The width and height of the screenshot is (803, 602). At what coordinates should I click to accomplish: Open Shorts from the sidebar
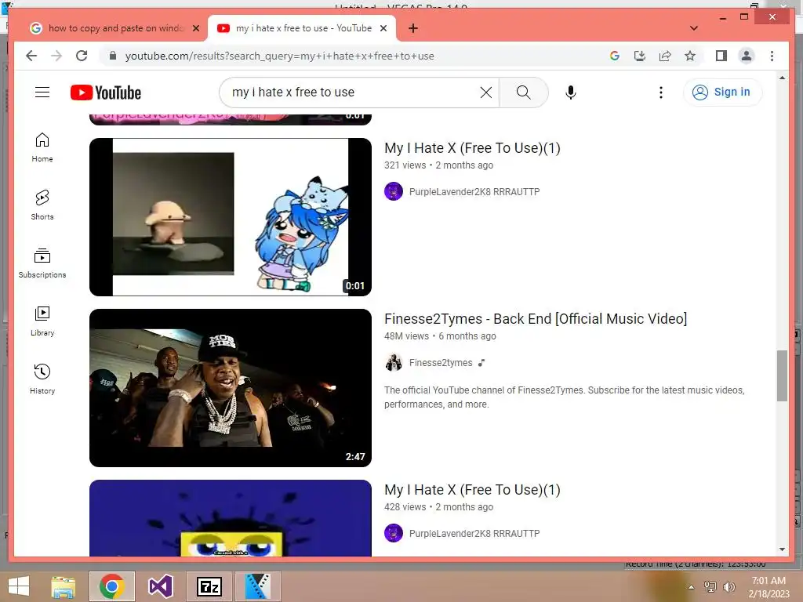pyautogui.click(x=42, y=205)
